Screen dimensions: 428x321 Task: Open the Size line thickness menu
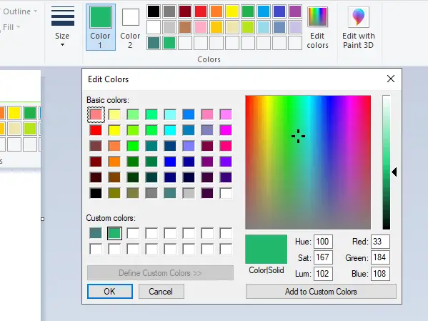click(62, 26)
